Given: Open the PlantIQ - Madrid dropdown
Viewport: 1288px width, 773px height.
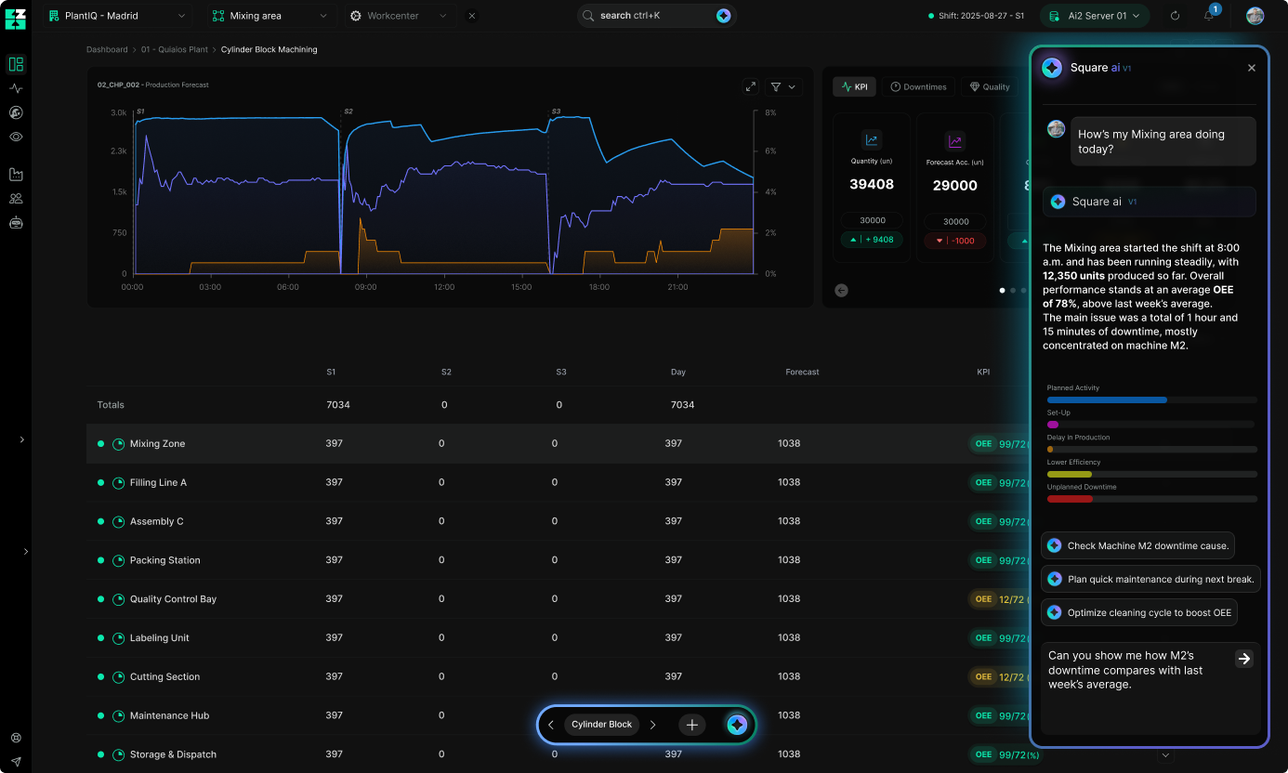Looking at the screenshot, I should point(117,15).
